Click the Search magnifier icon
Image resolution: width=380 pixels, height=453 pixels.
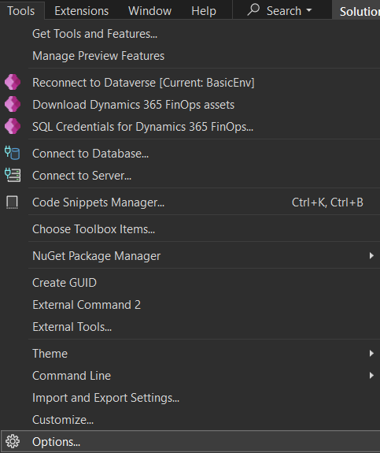253,9
